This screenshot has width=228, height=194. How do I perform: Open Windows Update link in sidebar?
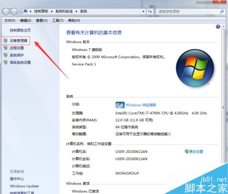[x=24, y=186]
